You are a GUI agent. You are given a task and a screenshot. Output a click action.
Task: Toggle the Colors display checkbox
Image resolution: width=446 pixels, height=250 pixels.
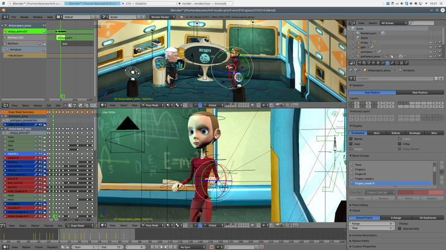400,139
